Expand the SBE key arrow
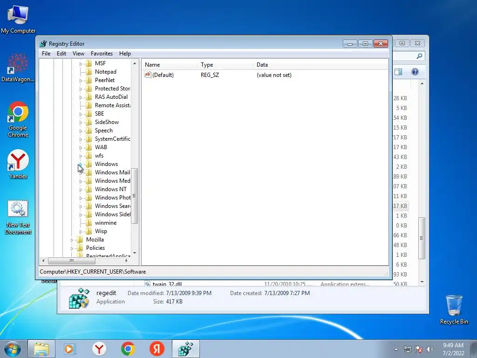The image size is (477, 358). [x=81, y=114]
